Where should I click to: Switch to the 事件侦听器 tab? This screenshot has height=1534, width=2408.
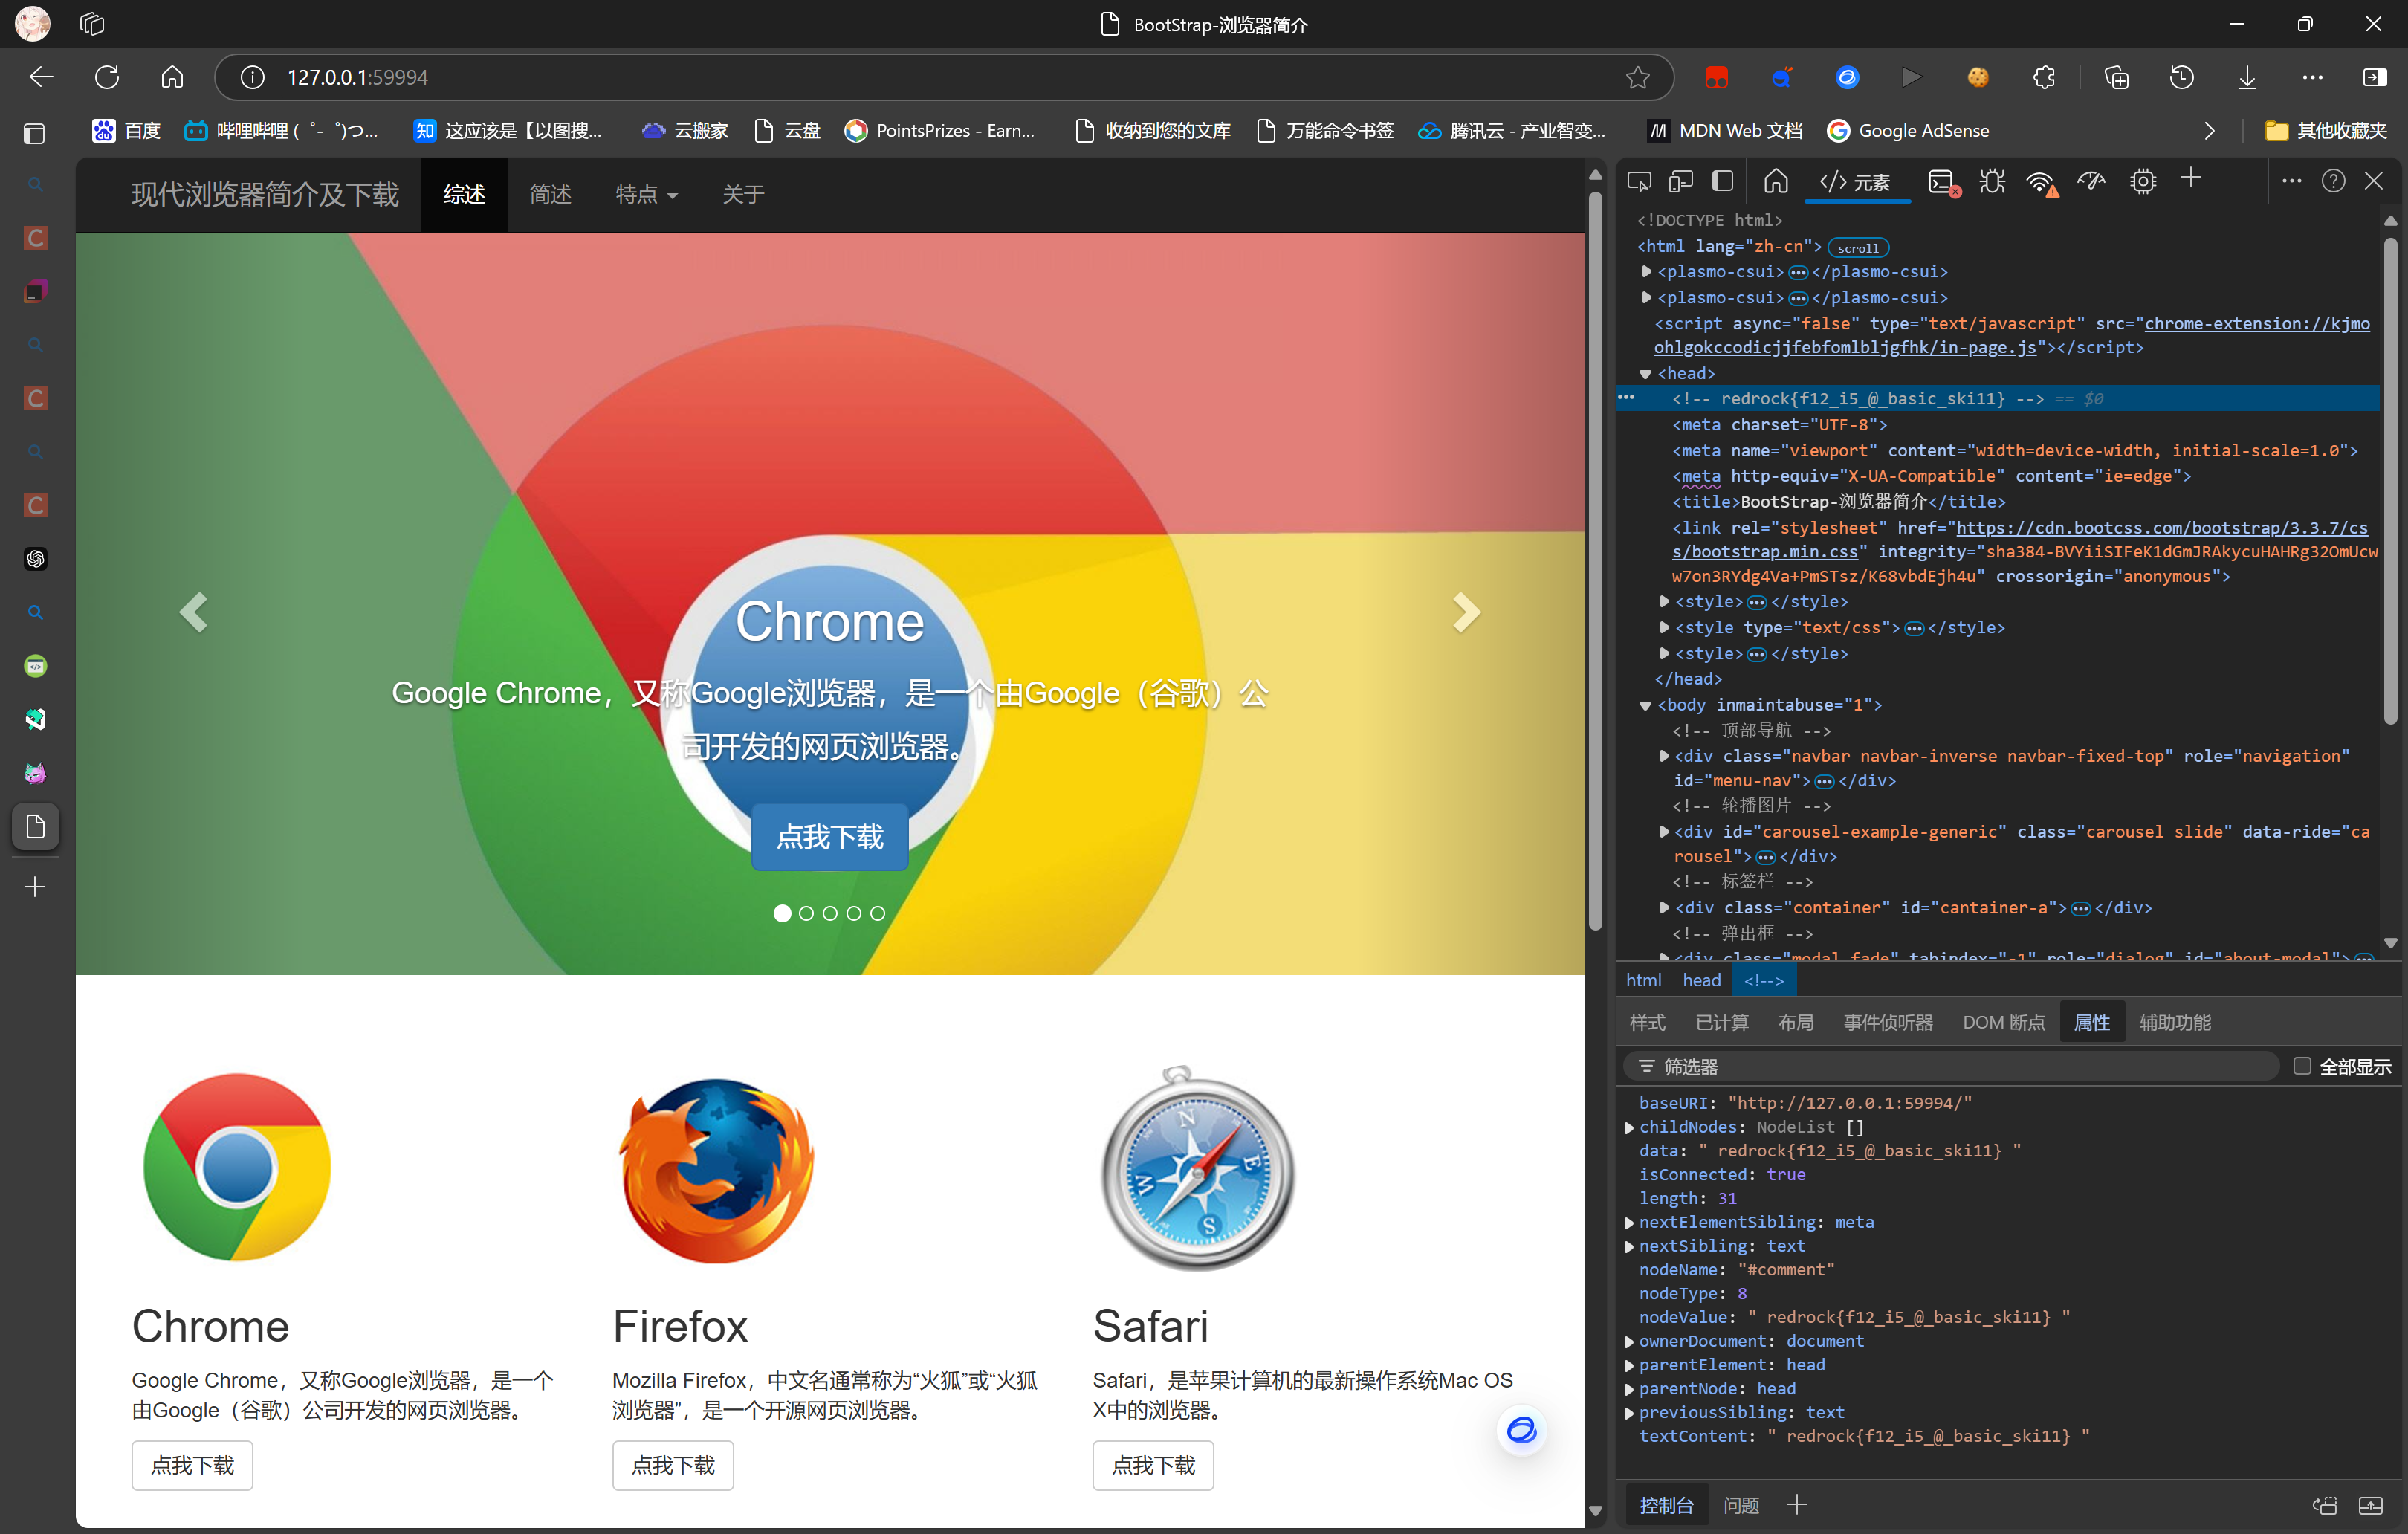(1888, 1022)
